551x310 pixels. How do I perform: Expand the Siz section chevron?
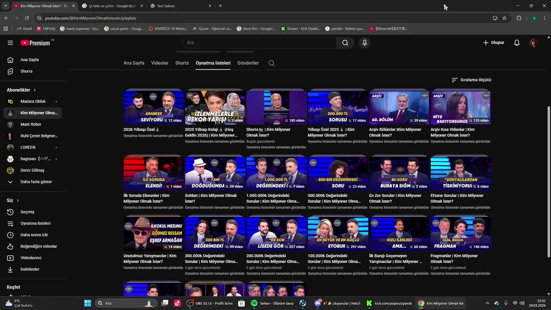[18, 201]
